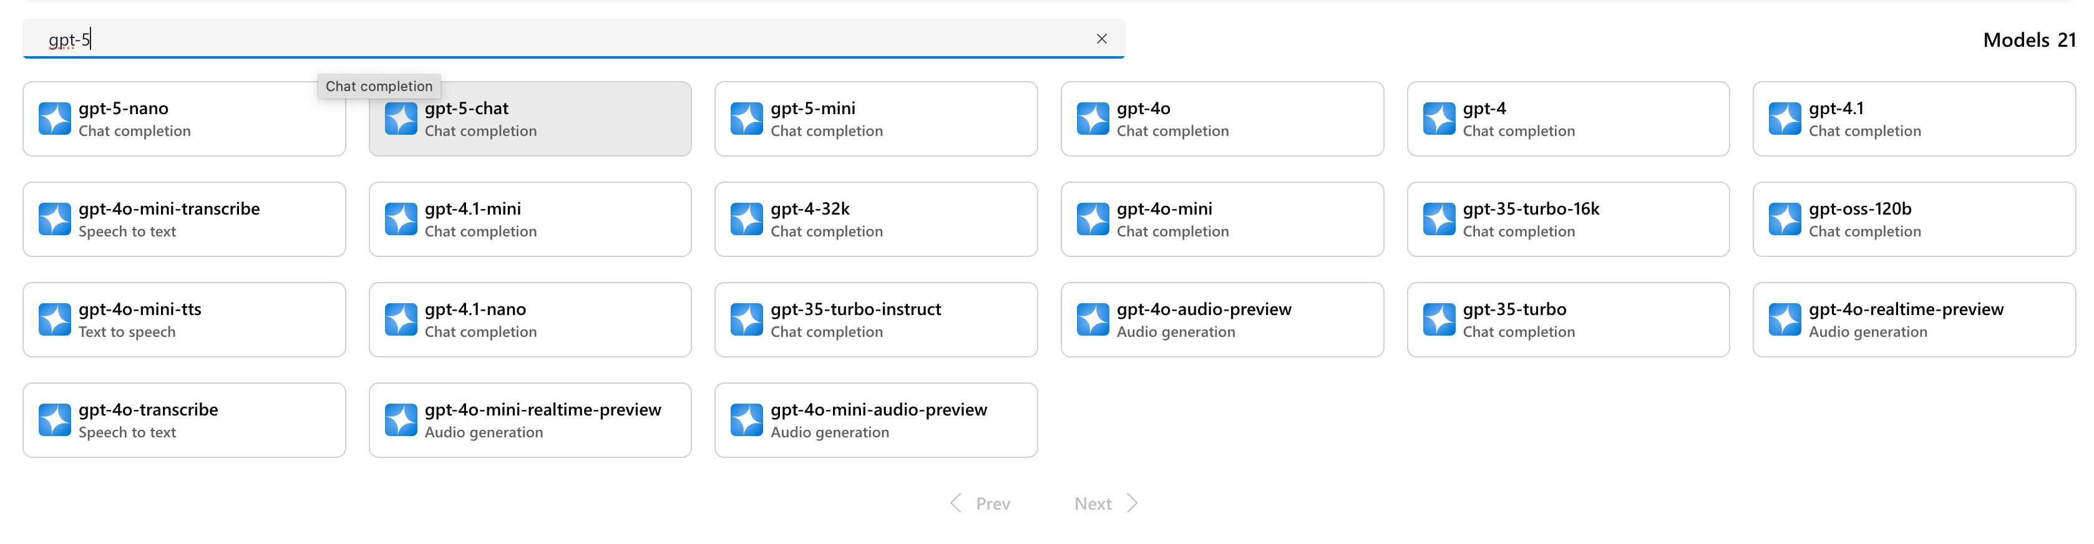
Task: Open the gpt-4o-transcribe model name
Action: [x=148, y=410]
